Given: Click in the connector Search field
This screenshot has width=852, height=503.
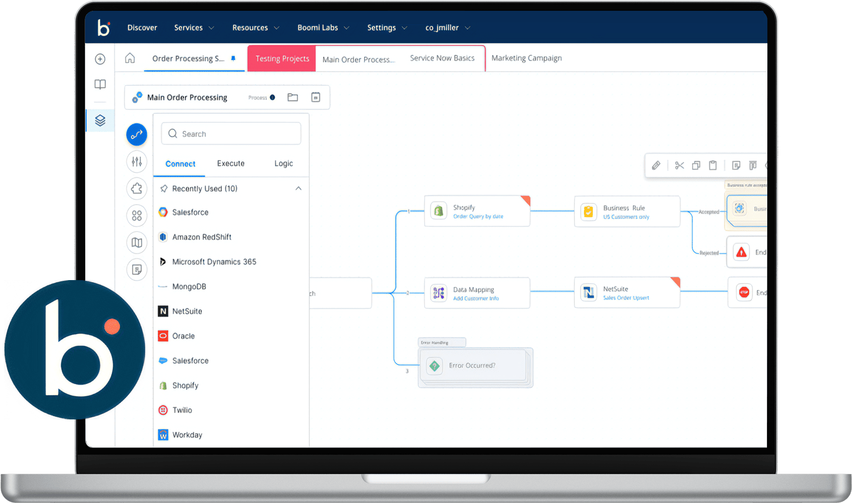Looking at the screenshot, I should coord(231,134).
